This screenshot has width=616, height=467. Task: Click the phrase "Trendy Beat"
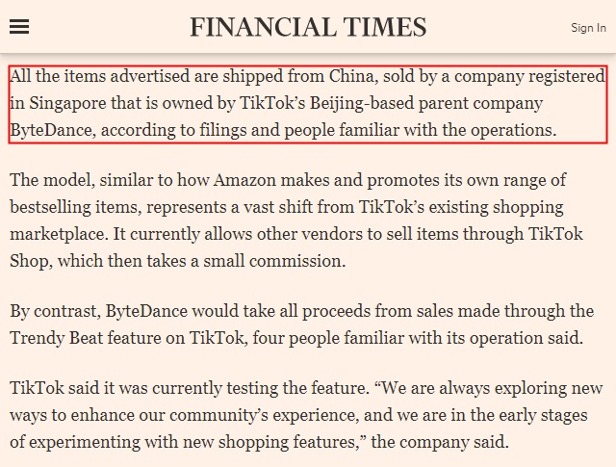coord(56,338)
